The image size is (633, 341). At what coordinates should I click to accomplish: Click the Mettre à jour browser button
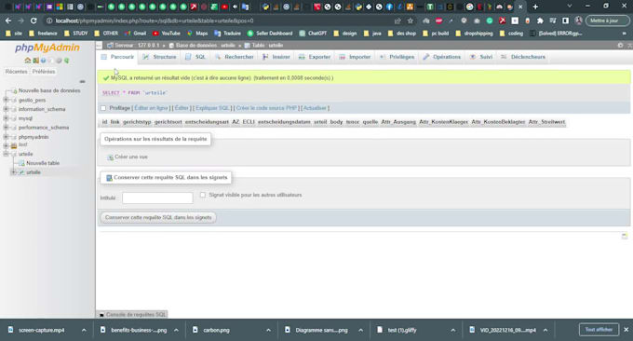[607, 20]
